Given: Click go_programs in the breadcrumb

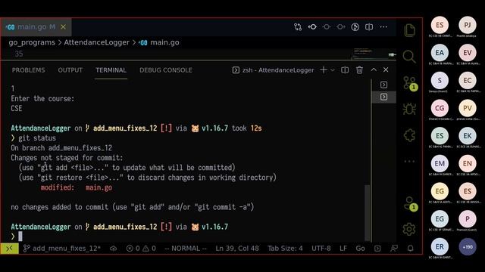Looking at the screenshot, I should tap(32, 42).
